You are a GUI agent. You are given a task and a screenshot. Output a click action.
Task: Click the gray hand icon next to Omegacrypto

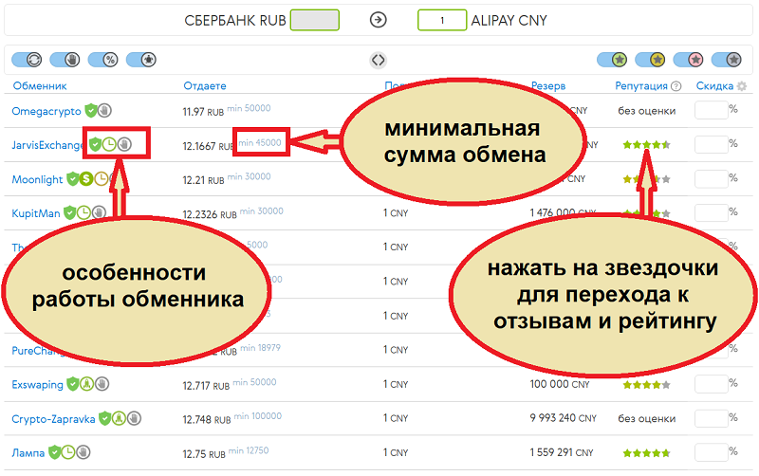pyautogui.click(x=104, y=111)
